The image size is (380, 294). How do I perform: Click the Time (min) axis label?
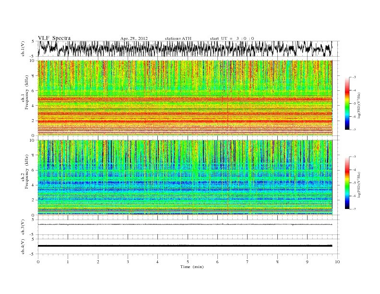click(x=192, y=267)
